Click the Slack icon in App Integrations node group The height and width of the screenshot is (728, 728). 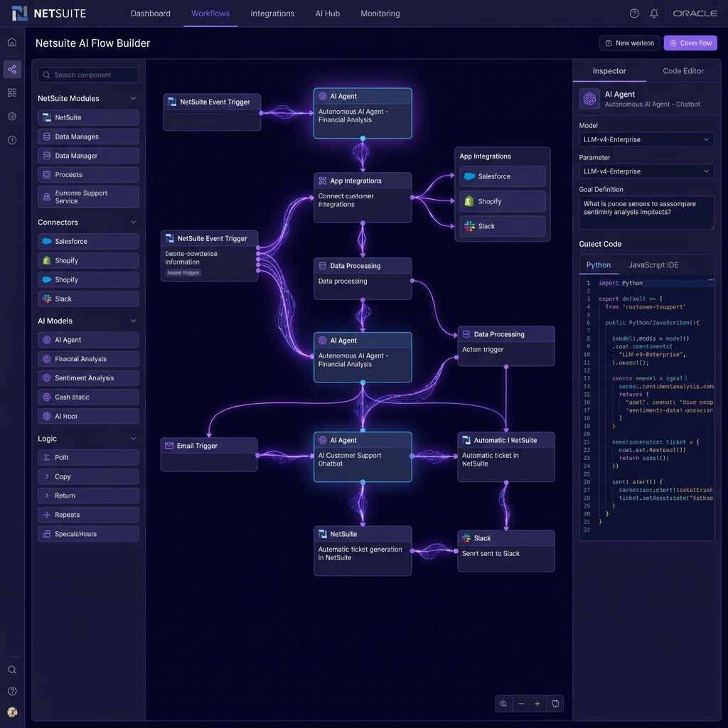coord(469,226)
